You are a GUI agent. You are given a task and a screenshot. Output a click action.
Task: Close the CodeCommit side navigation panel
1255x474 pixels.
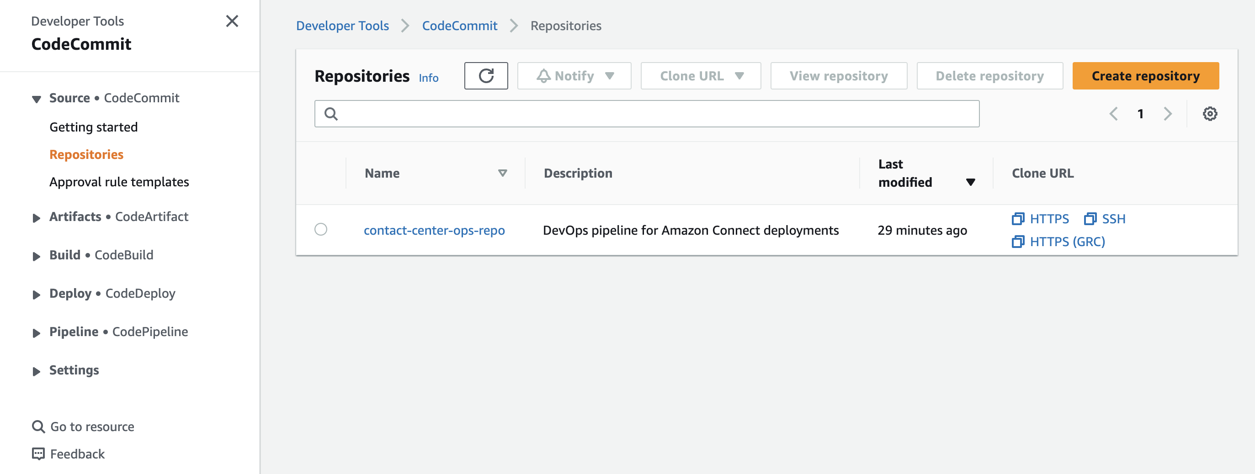click(232, 21)
